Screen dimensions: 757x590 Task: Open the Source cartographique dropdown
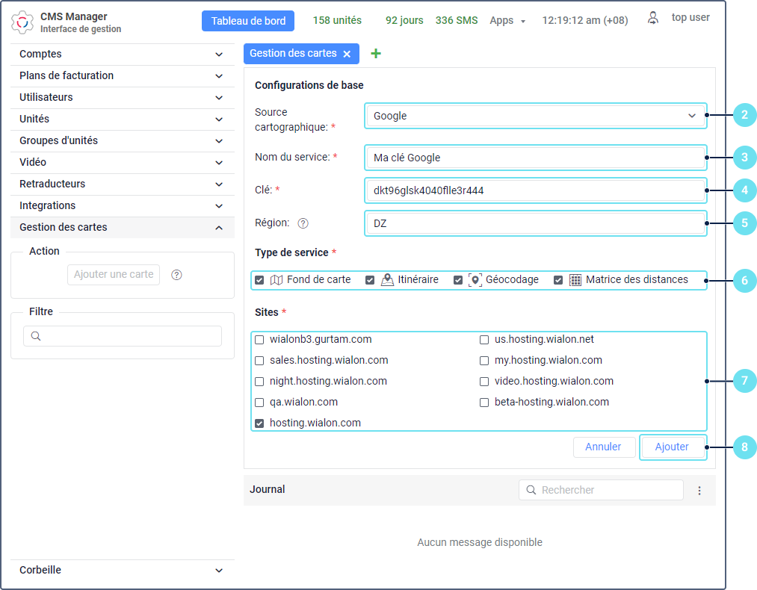tap(535, 116)
